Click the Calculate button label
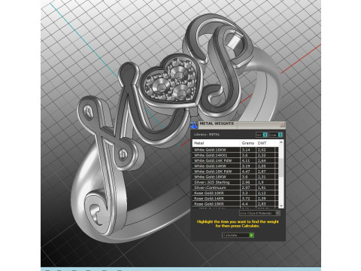The height and width of the screenshot is (271, 361). point(230,235)
